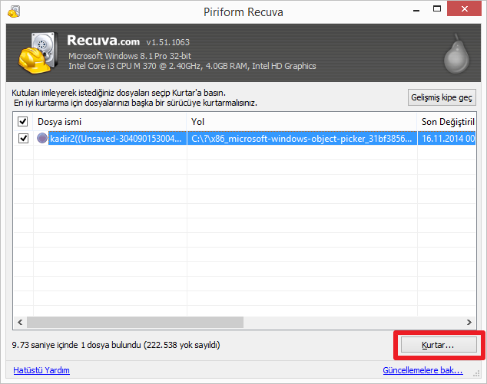Close the Piriform Recuva window

[464, 8]
